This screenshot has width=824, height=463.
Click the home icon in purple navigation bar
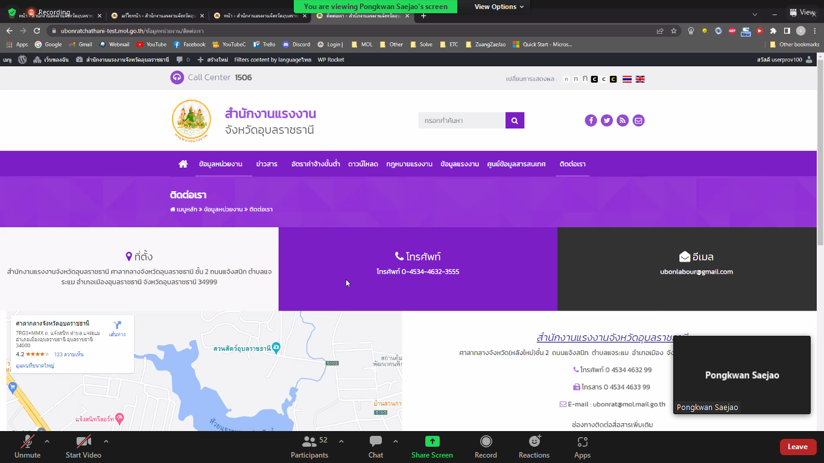pos(183,164)
